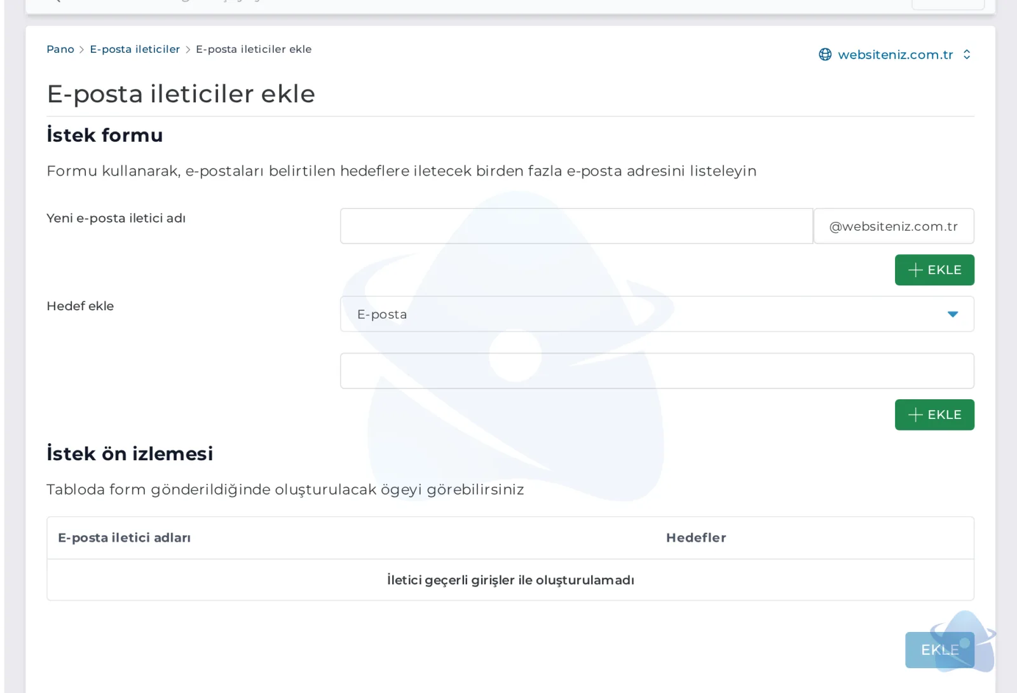Image resolution: width=1017 pixels, height=693 pixels.
Task: Click the globe icon beside websiteniz.com.tr
Action: click(x=825, y=54)
